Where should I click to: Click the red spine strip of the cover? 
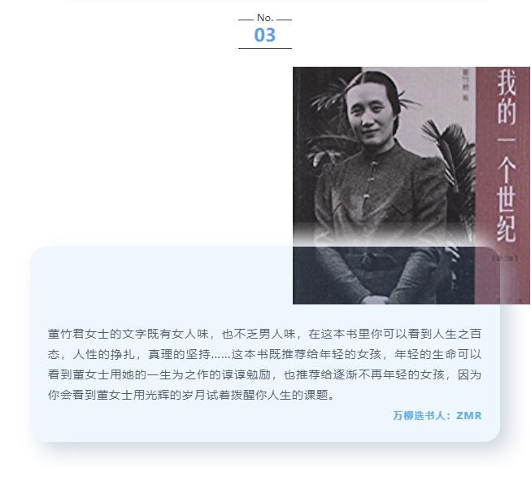click(503, 185)
